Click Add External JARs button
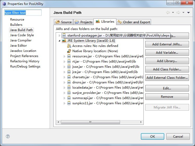This screenshot has width=195, height=146. (167, 44)
